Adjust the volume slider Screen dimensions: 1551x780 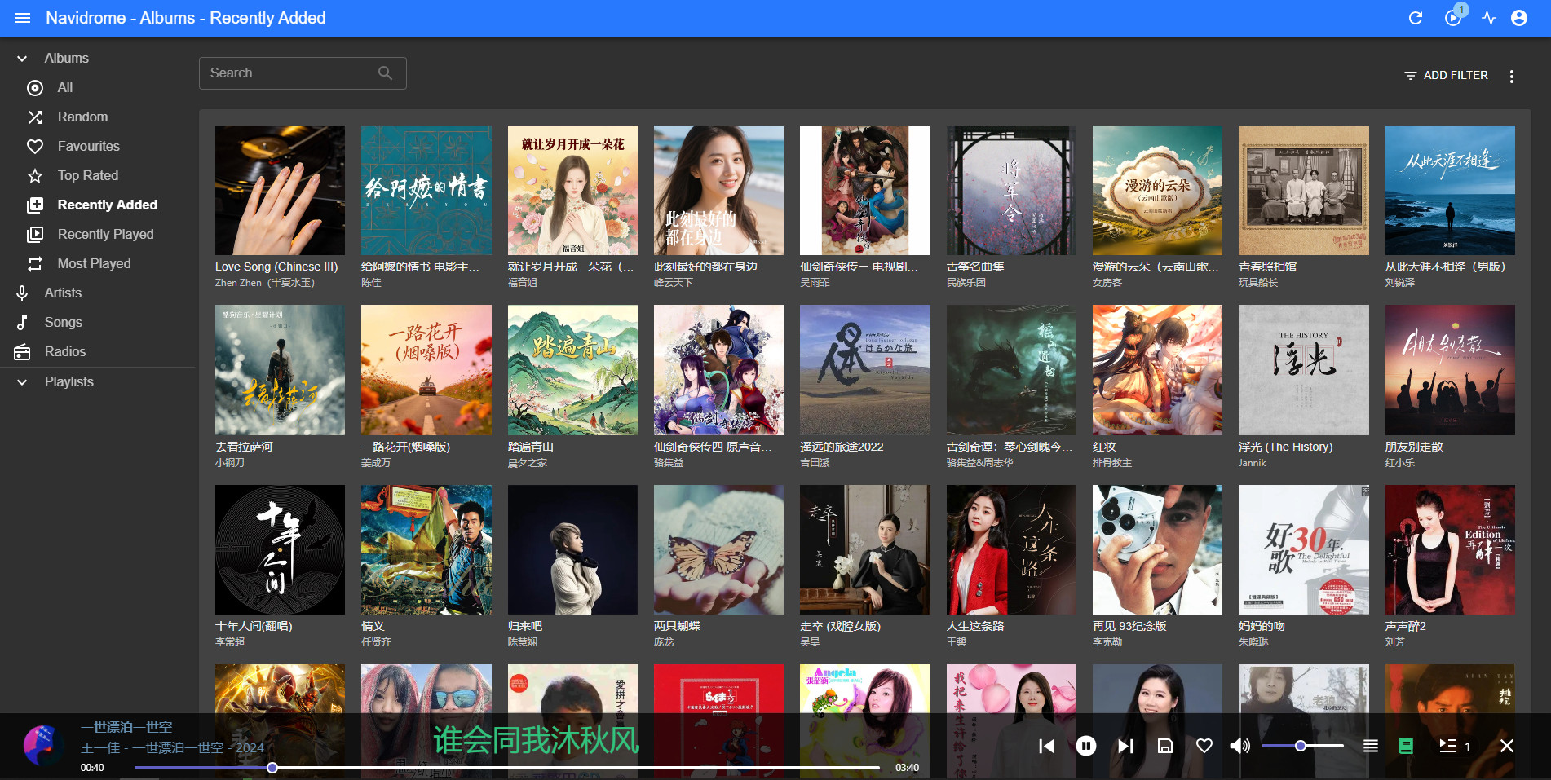click(1302, 746)
